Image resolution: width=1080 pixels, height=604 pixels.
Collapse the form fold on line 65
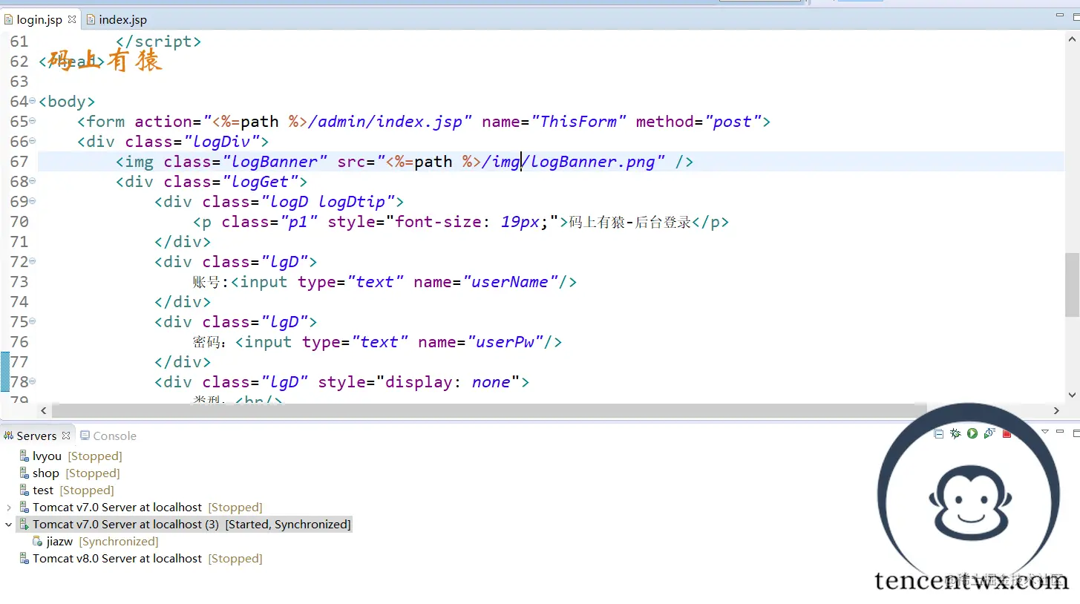click(33, 121)
